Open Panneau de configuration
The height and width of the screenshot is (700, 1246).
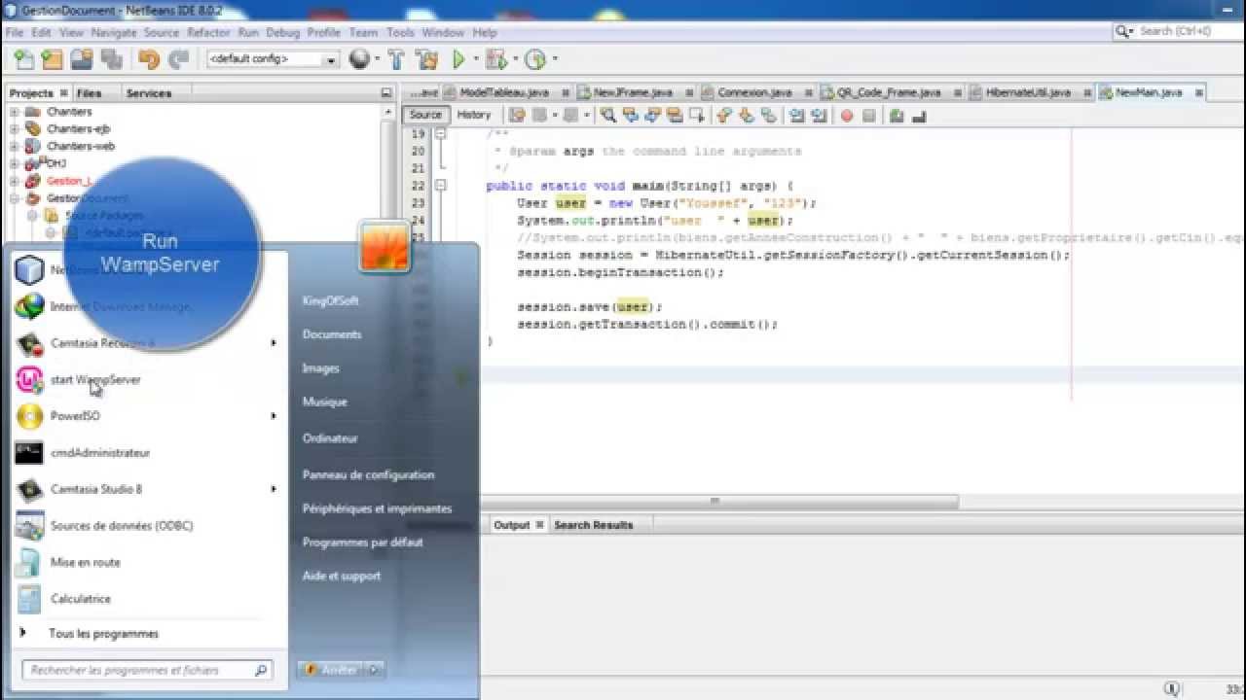[x=368, y=475]
